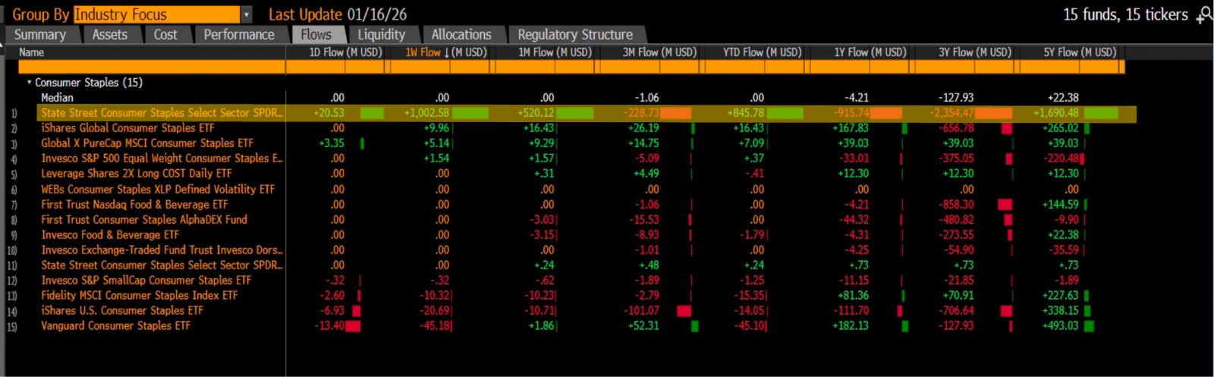The width and height of the screenshot is (1214, 377).
Task: Open the Group By dropdown arrow
Action: (247, 15)
